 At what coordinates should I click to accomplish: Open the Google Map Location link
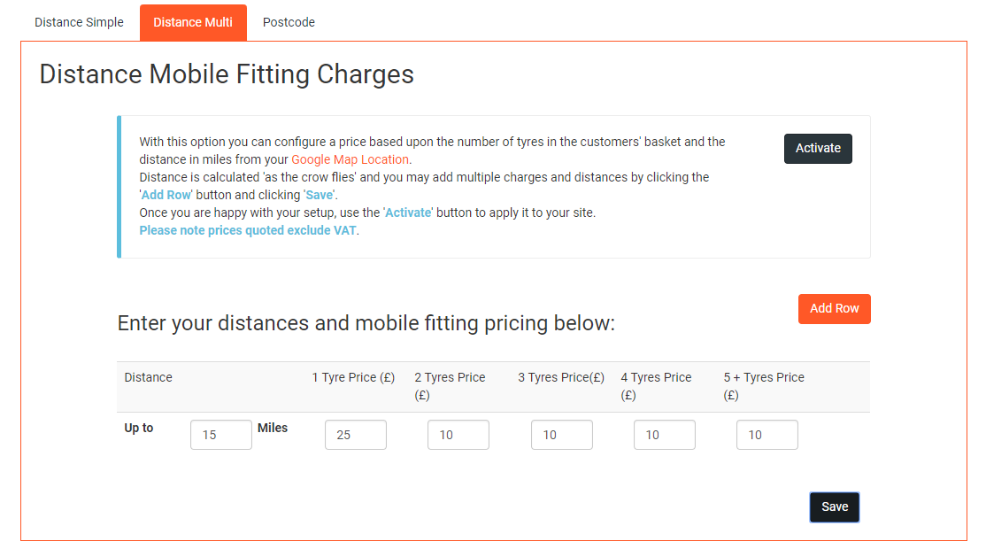pyautogui.click(x=350, y=159)
